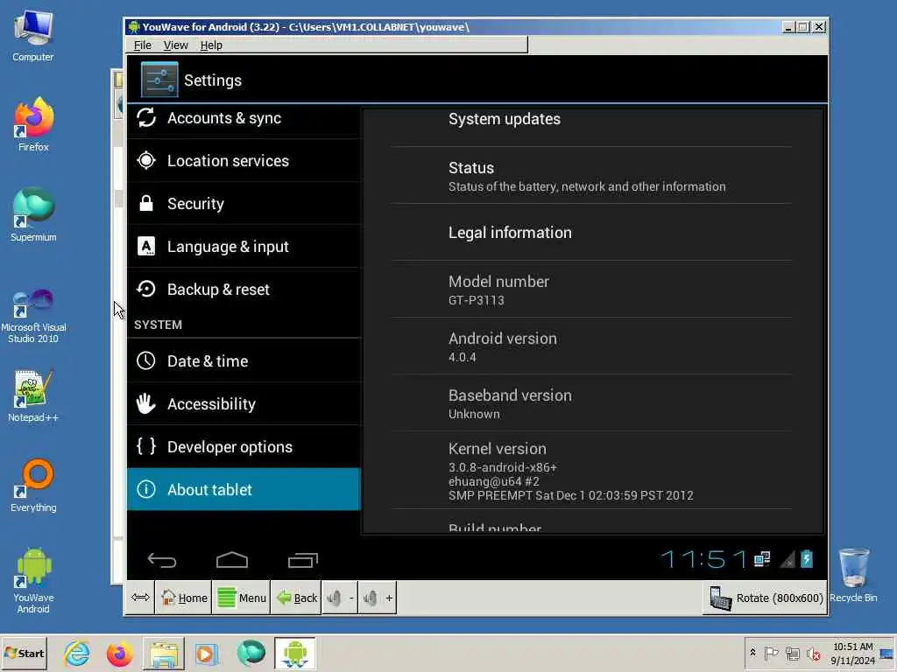Viewport: 897px width, 672px height.
Task: Launch Internet Explorer from taskbar
Action: [77, 653]
